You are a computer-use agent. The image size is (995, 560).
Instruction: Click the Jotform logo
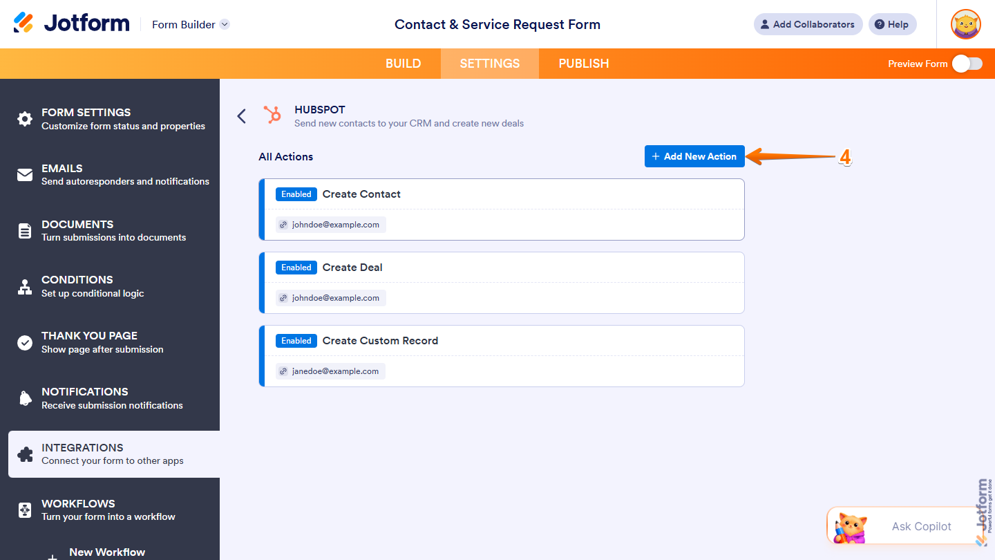71,24
